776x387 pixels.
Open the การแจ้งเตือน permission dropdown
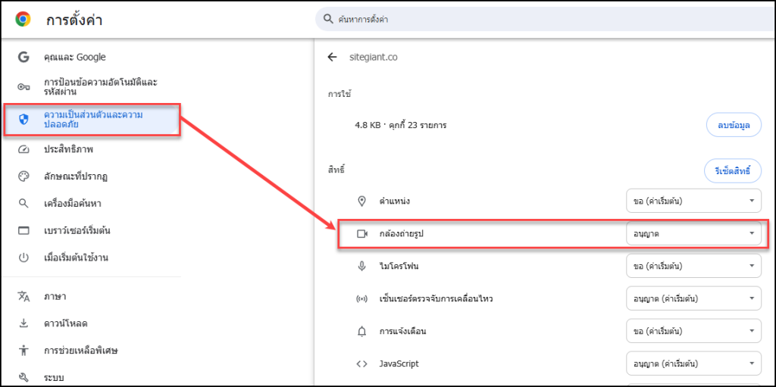(693, 332)
